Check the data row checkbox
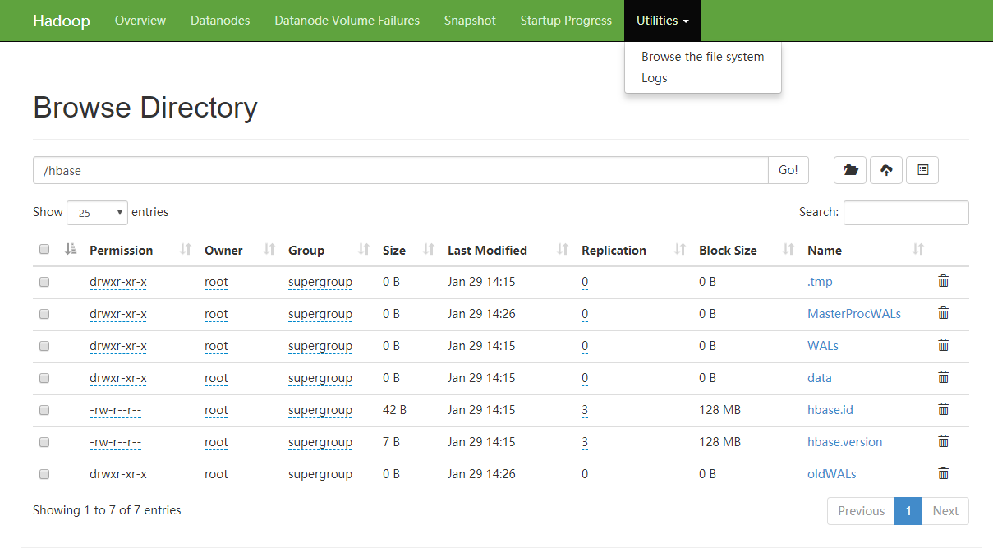The image size is (993, 553). tap(44, 378)
